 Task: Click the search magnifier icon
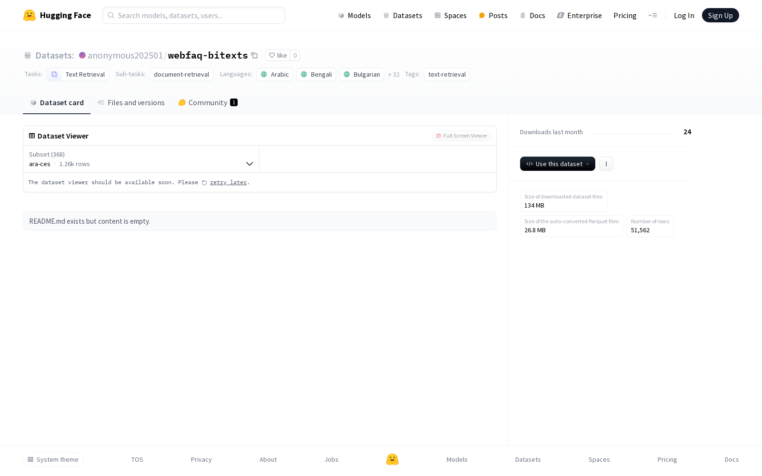(x=111, y=15)
